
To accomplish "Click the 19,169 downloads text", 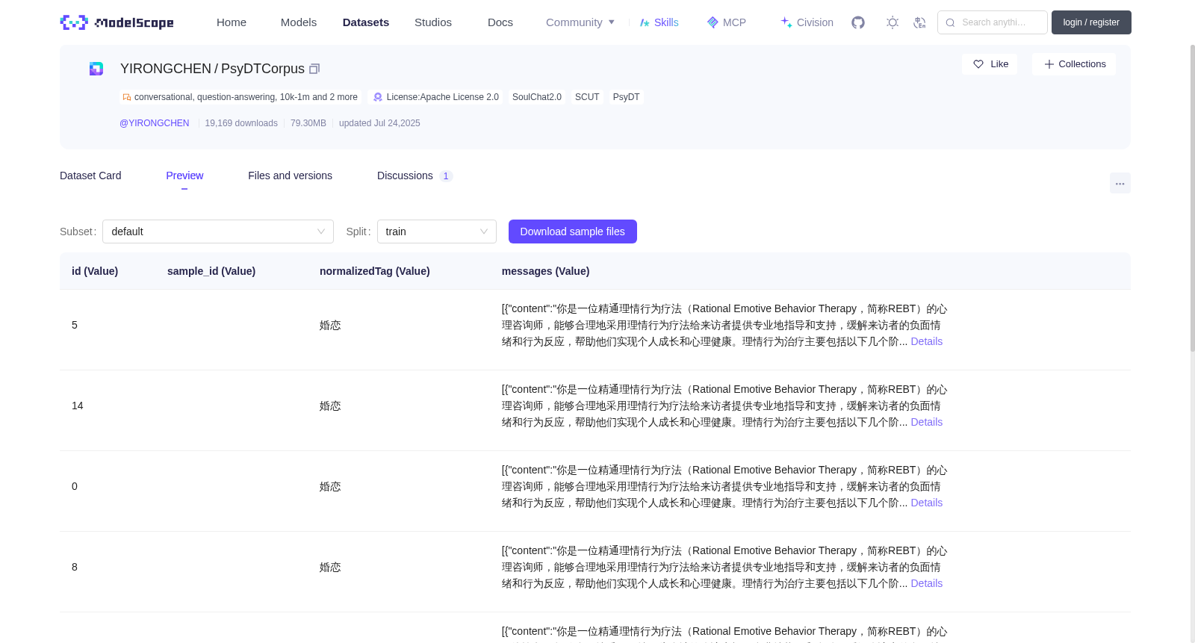I will [x=241, y=123].
